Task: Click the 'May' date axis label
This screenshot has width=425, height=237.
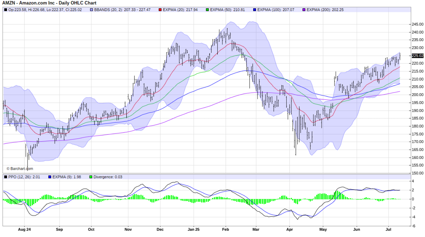Action: [323, 229]
